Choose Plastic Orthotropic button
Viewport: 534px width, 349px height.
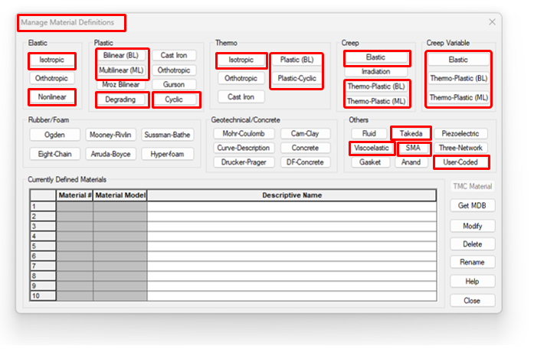coord(174,70)
